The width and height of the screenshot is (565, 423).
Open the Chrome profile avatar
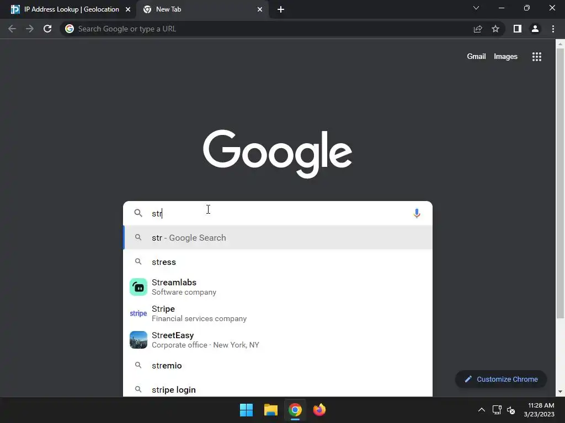pos(535,29)
